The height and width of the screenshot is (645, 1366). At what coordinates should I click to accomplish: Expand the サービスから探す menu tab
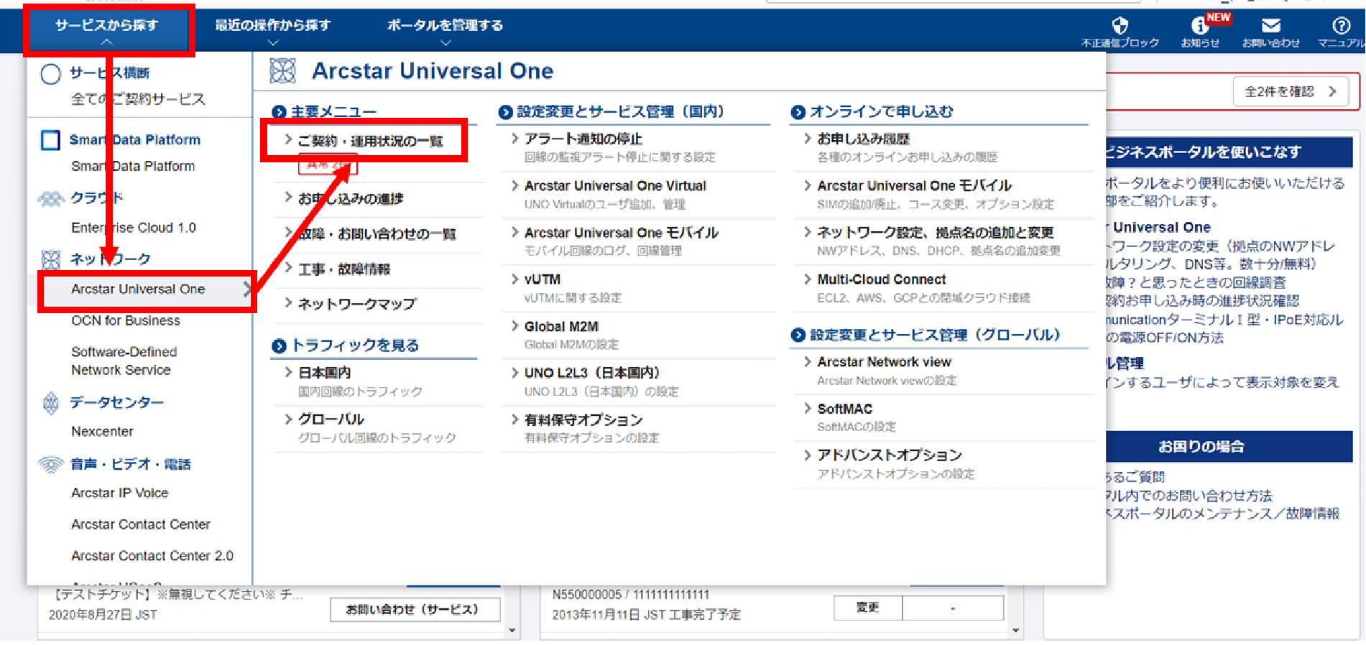(107, 29)
